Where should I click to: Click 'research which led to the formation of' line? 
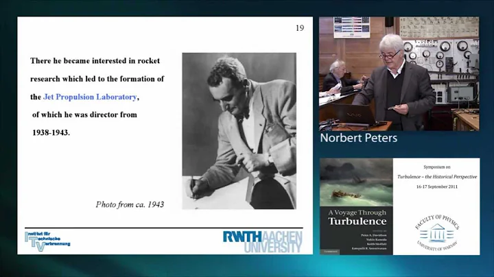click(x=97, y=79)
